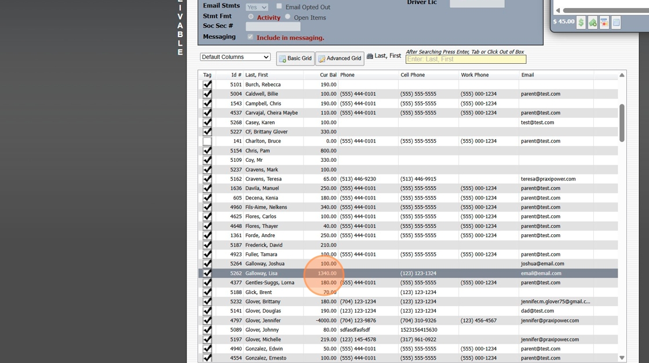649x363 pixels.
Task: Sort by the Email column header
Action: click(x=556, y=75)
